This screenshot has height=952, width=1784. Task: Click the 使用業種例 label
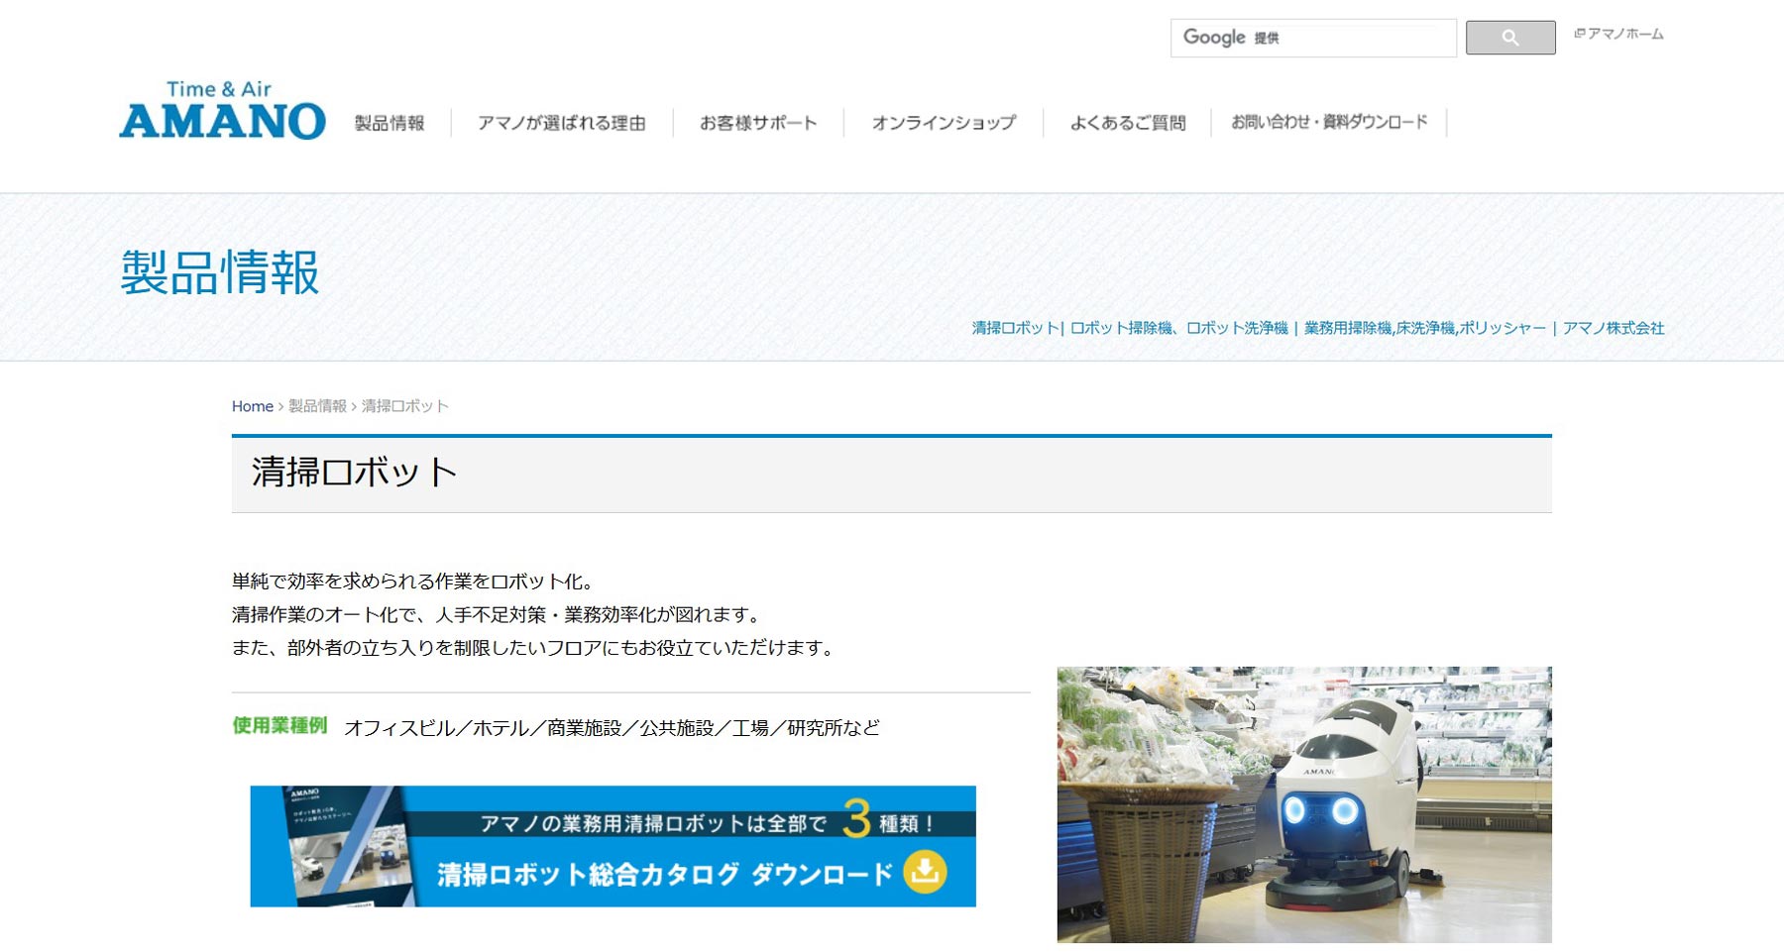(279, 726)
